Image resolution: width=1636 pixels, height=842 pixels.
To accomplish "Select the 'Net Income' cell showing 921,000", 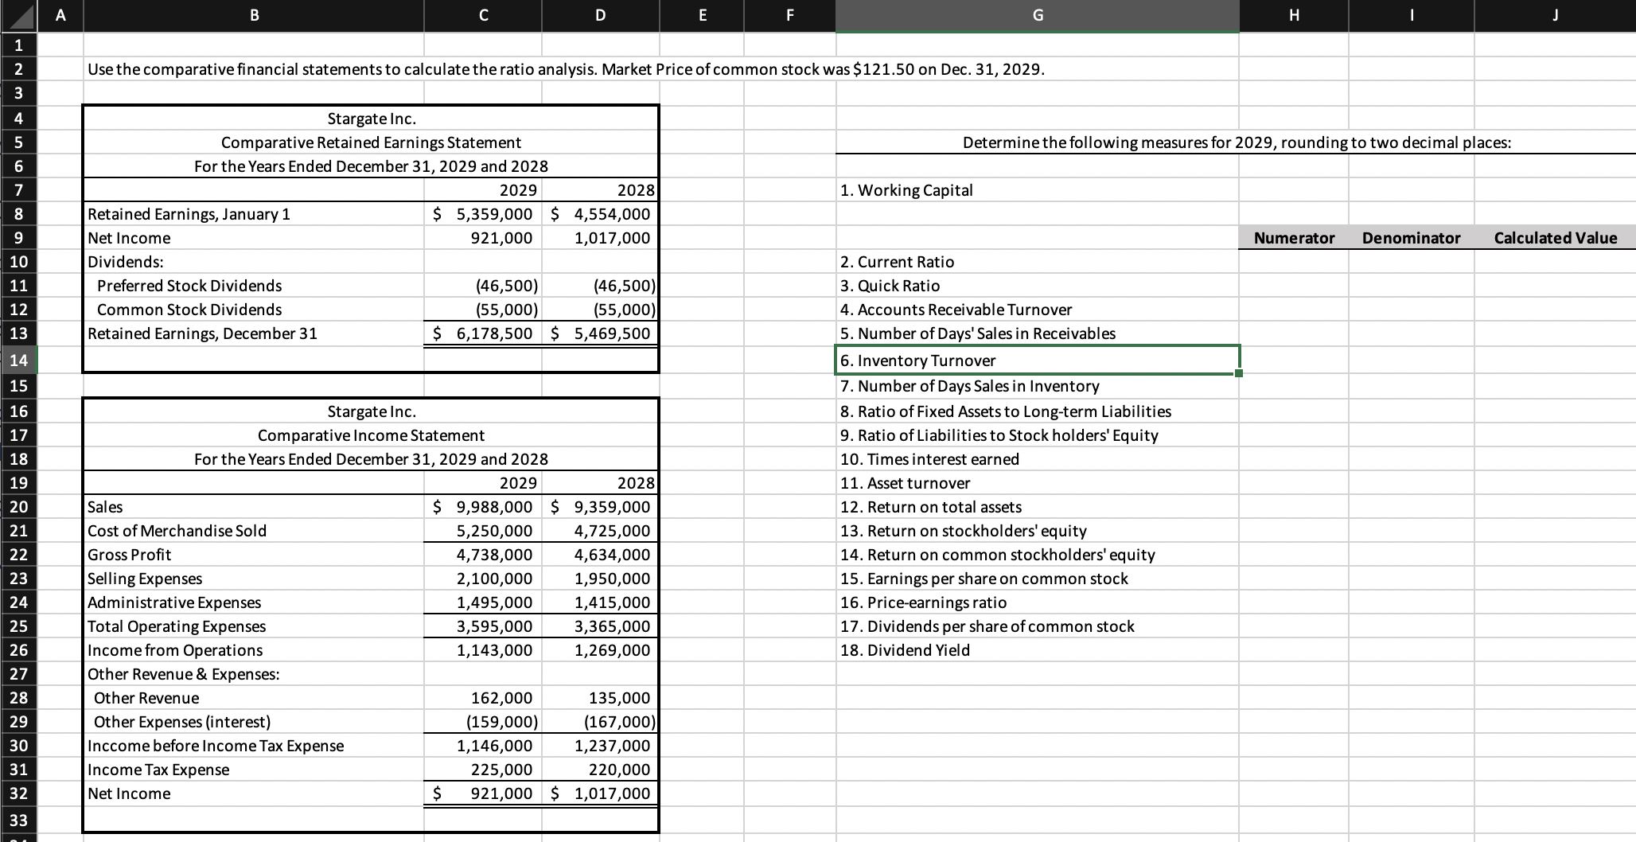I will (x=484, y=237).
